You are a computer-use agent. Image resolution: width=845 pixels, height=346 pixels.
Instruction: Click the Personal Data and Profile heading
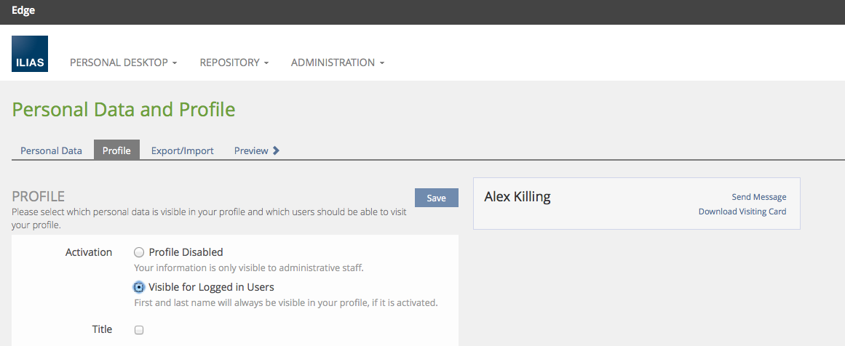click(x=124, y=110)
